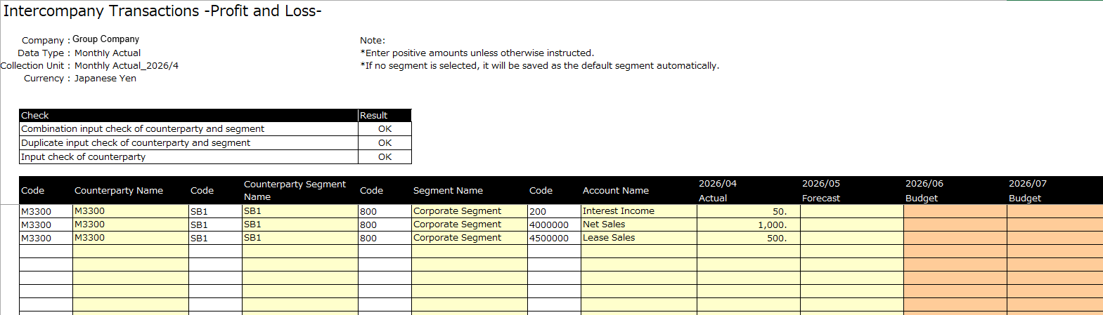
Task: Select account code cell 4500000
Action: tap(554, 238)
